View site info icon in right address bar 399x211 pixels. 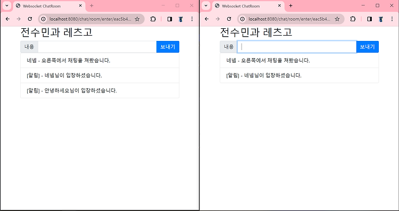[243, 19]
